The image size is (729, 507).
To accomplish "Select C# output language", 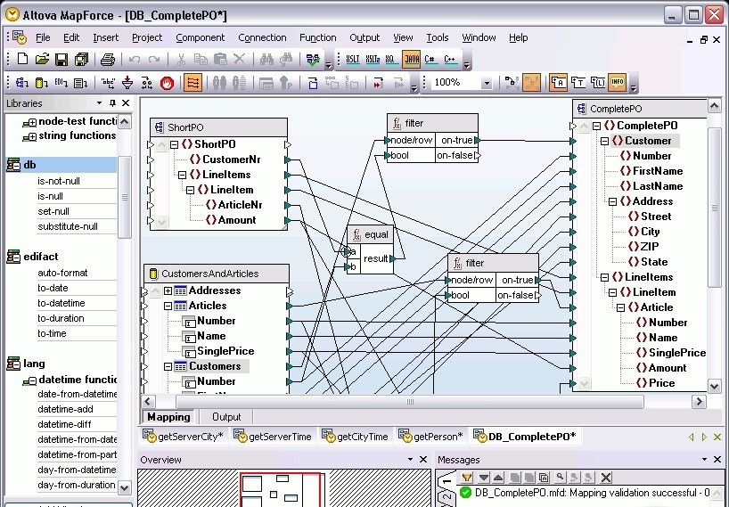I will pos(430,59).
